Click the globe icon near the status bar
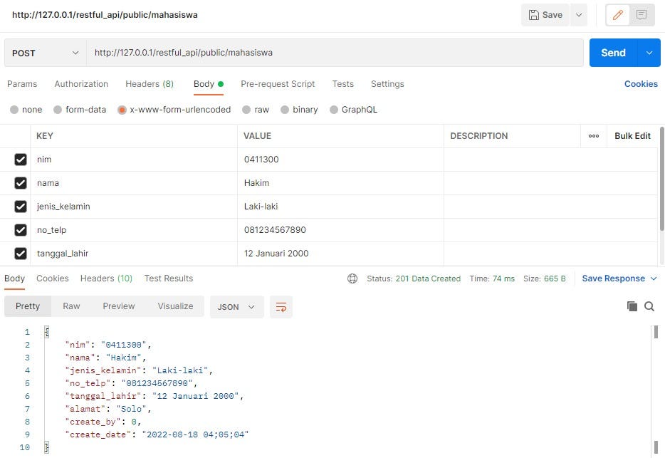This screenshot has height=458, width=665. [x=352, y=279]
